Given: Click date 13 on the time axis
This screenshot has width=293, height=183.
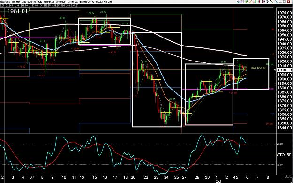Looking at the screenshot, I should pos(82,177).
